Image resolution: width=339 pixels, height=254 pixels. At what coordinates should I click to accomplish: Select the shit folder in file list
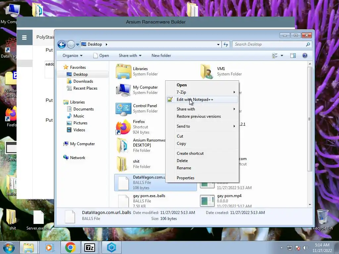[122, 164]
